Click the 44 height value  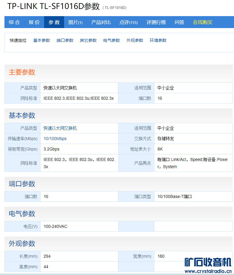[46, 267]
